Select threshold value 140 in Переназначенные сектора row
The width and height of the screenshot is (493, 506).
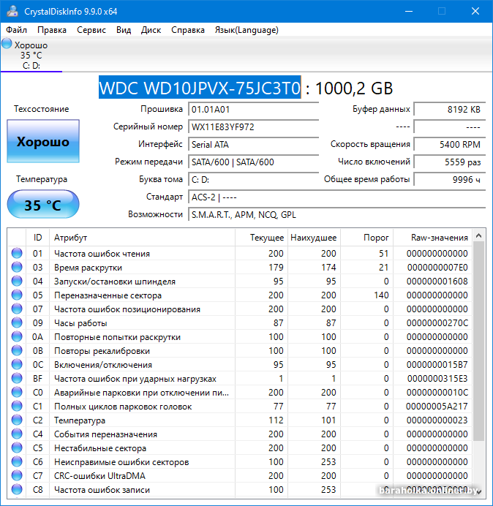[x=381, y=295]
